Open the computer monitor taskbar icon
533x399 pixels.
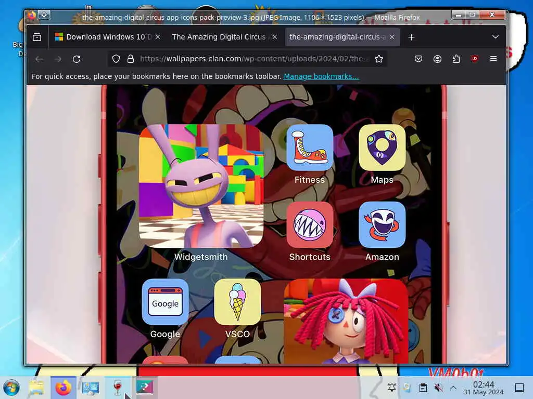point(91,388)
